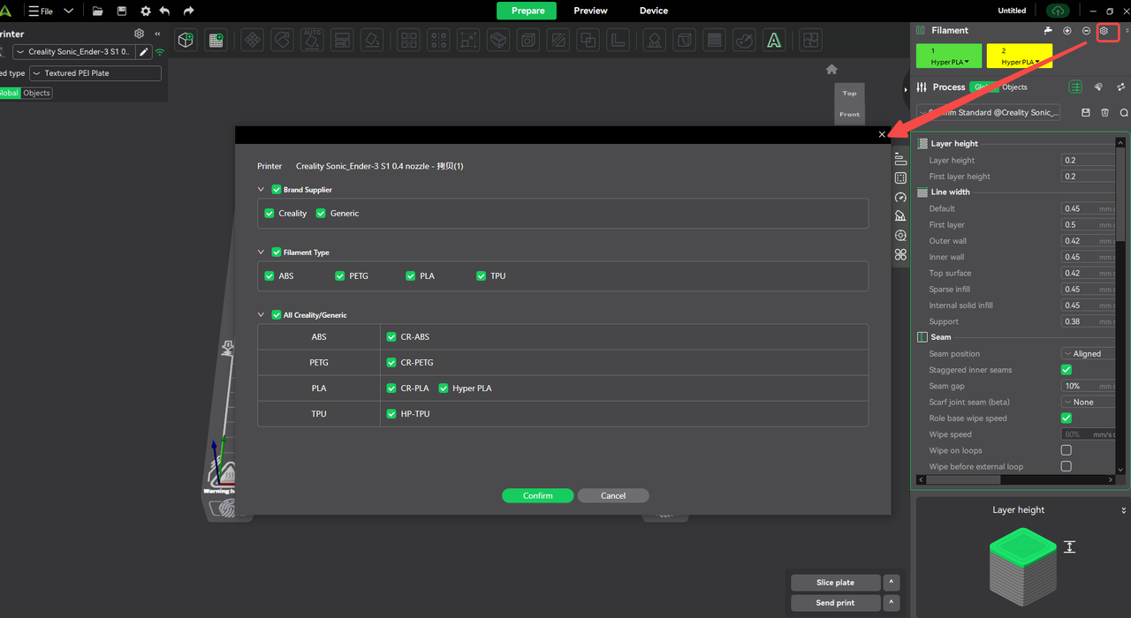Click the open folder icon

point(97,11)
